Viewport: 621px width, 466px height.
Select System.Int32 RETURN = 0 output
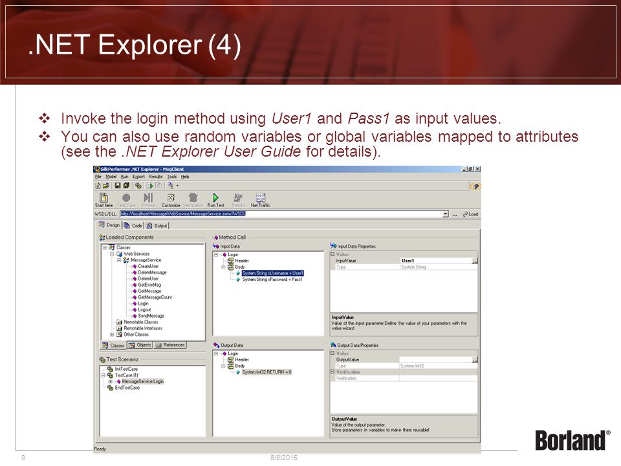click(x=267, y=372)
